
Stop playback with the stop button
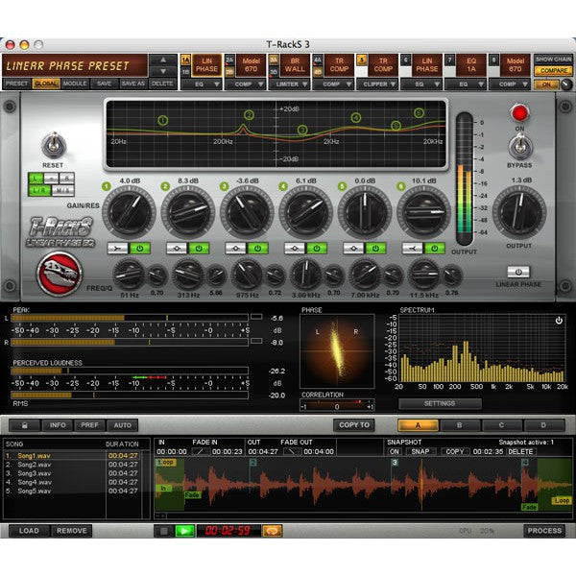(x=164, y=531)
